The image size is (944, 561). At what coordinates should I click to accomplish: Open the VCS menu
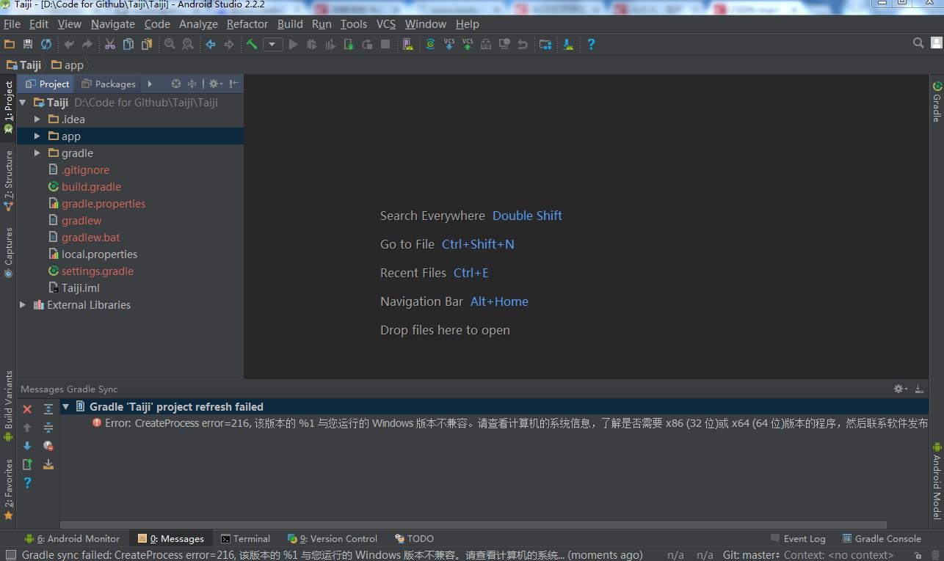(386, 24)
